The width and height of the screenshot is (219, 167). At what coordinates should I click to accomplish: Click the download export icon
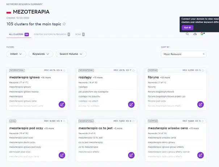195,34
